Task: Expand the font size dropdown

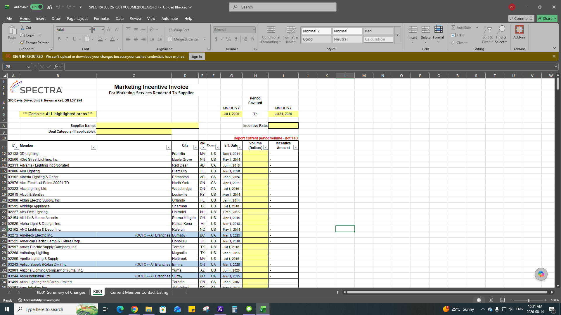Action: 103,30
